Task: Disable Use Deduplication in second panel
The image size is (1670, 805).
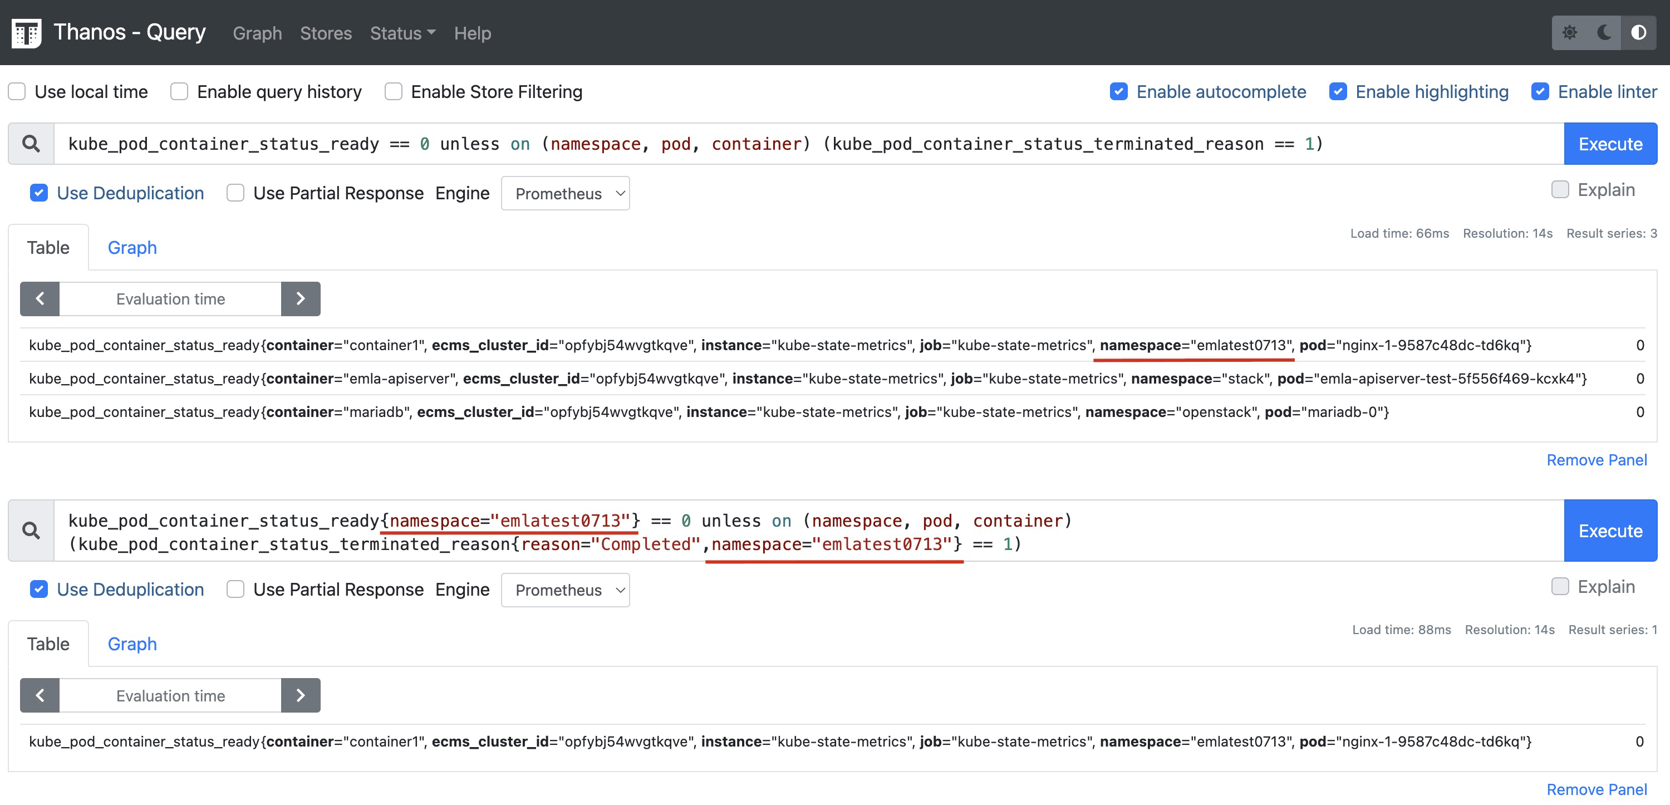Action: coord(39,589)
